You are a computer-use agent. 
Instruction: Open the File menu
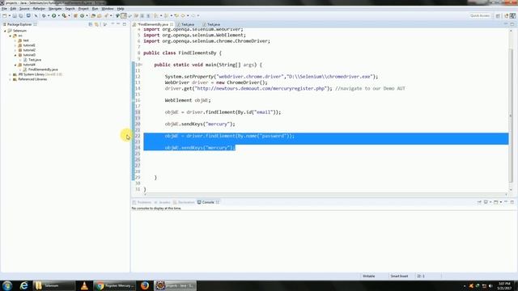(4, 9)
